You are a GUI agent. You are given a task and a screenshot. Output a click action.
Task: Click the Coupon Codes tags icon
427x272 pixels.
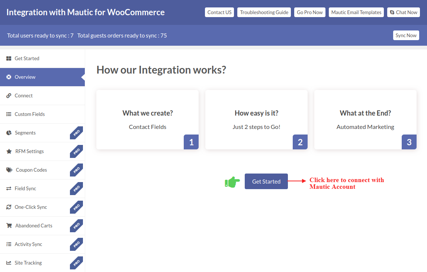point(9,170)
